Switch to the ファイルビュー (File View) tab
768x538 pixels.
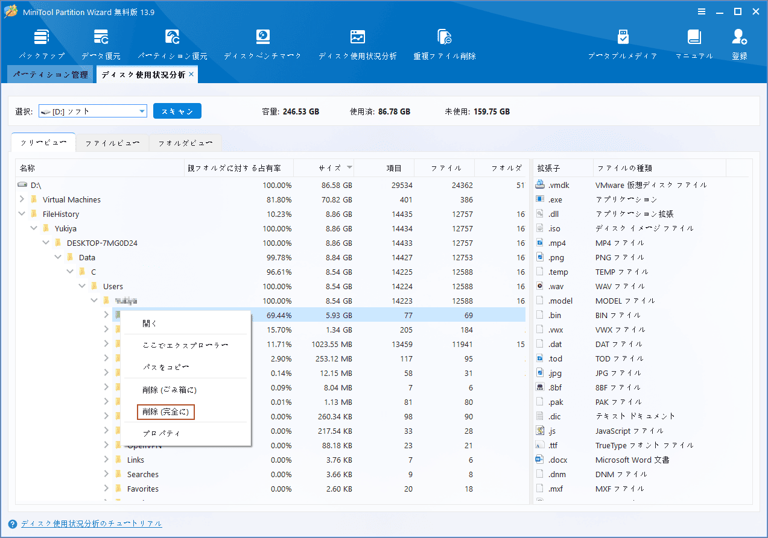click(112, 143)
